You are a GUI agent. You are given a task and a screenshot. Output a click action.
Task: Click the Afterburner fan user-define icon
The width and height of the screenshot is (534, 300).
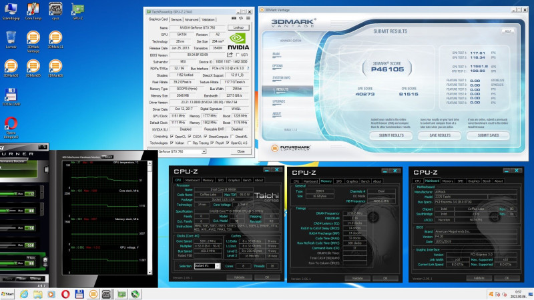coord(45,261)
